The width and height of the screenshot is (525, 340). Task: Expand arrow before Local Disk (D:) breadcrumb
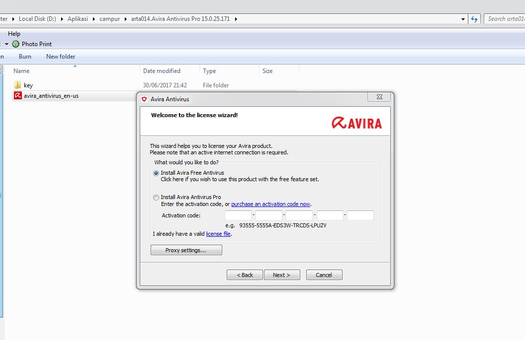click(x=13, y=19)
